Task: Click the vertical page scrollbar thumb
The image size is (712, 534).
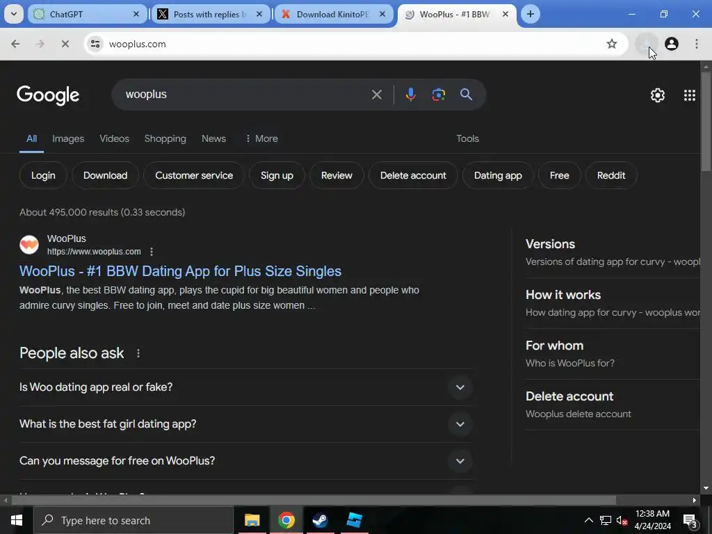Action: coord(706,121)
